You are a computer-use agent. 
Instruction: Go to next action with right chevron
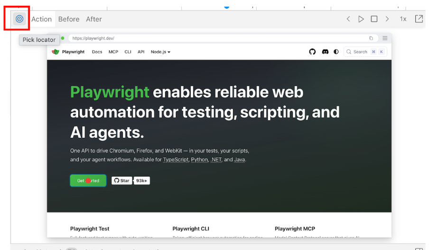(387, 19)
